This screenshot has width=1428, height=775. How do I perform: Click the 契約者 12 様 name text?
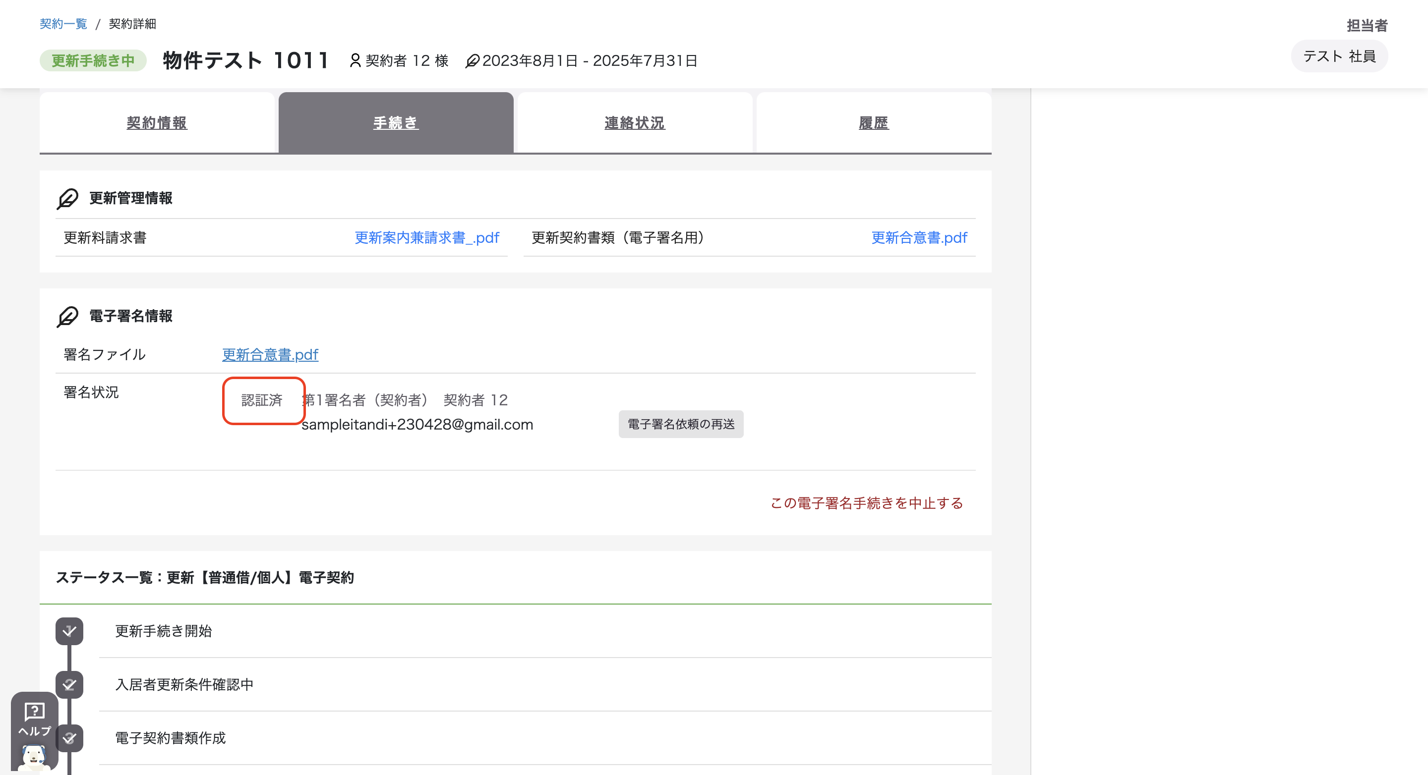(407, 60)
